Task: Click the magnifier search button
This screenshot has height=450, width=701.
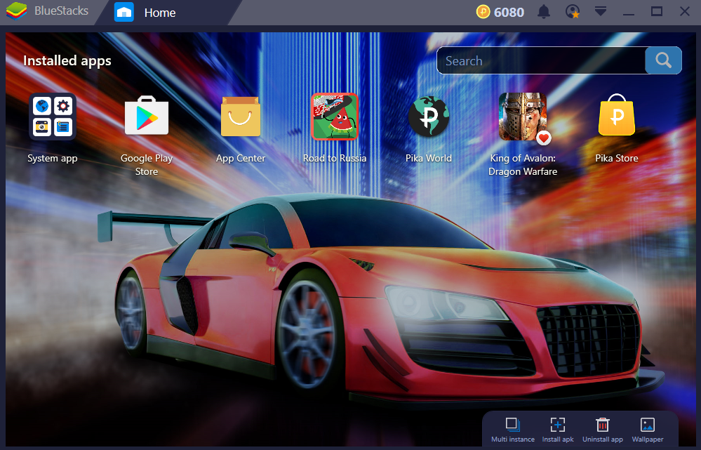Action: 663,60
